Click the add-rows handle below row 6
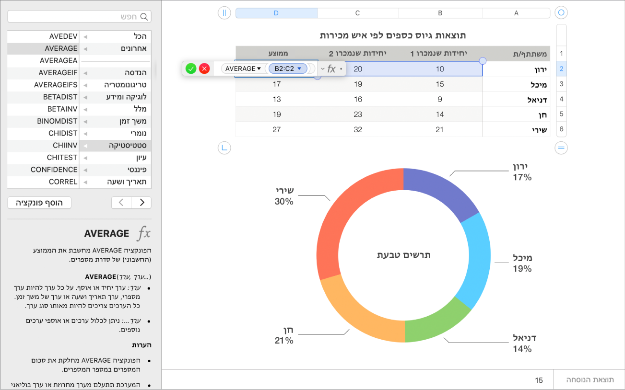This screenshot has height=390, width=625. (x=561, y=148)
